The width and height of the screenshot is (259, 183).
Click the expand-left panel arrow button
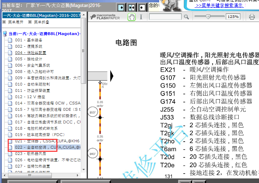142,7
